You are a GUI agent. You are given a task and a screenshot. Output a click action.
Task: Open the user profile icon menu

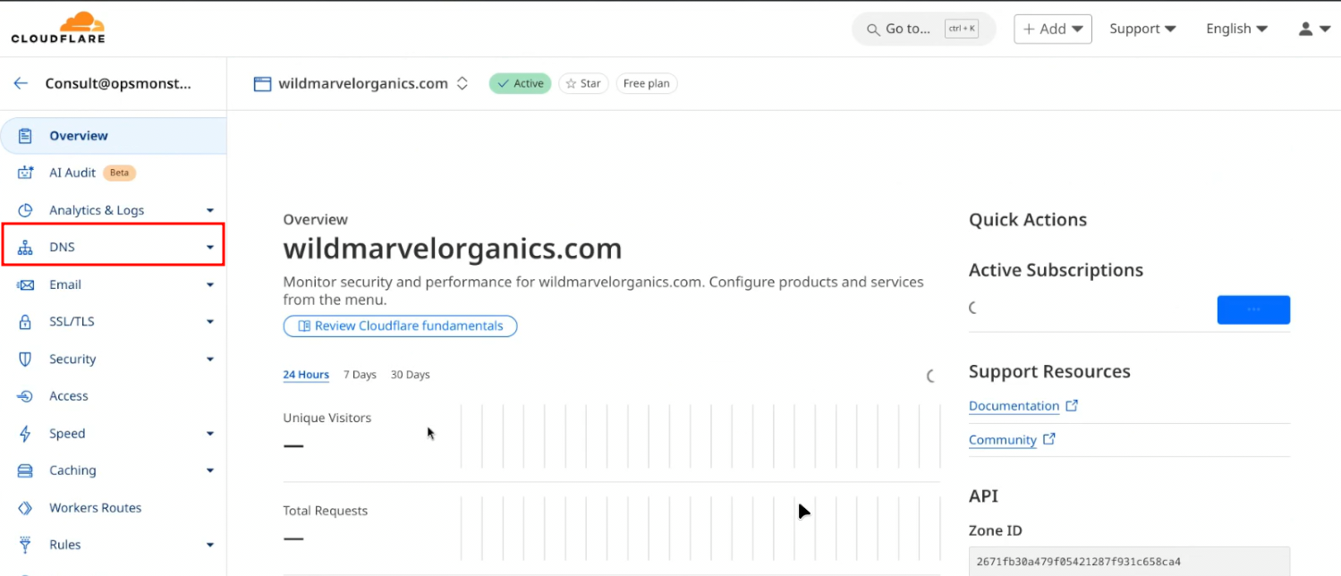1312,29
